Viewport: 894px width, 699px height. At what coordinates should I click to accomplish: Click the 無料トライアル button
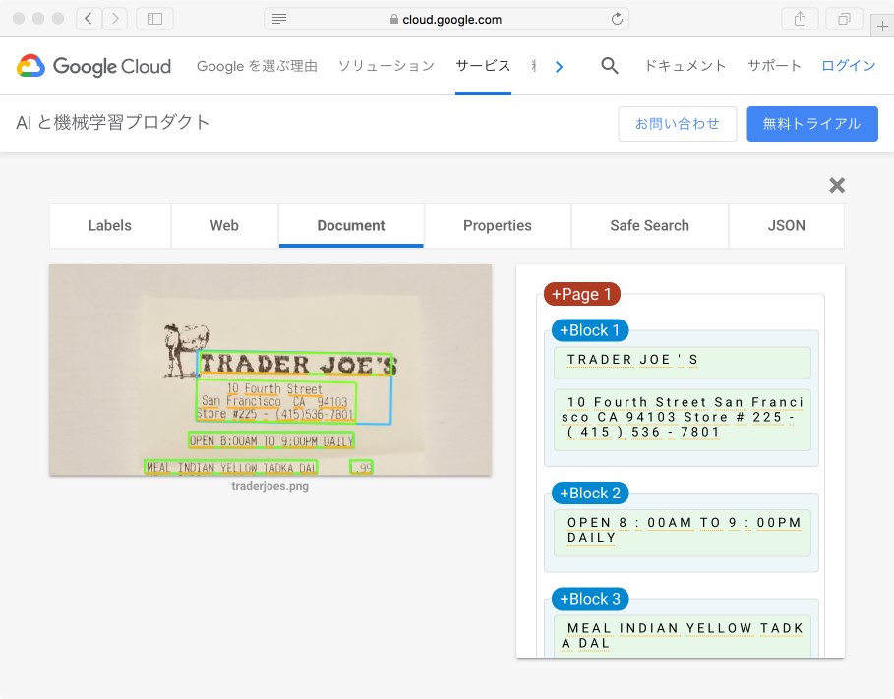click(812, 124)
